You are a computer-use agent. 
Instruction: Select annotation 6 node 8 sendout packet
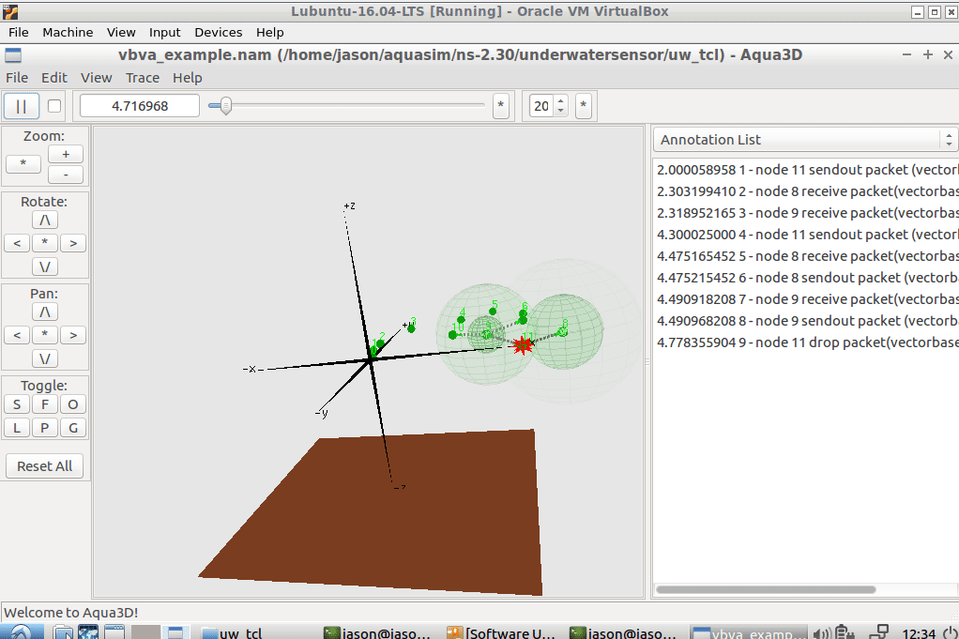pos(807,278)
